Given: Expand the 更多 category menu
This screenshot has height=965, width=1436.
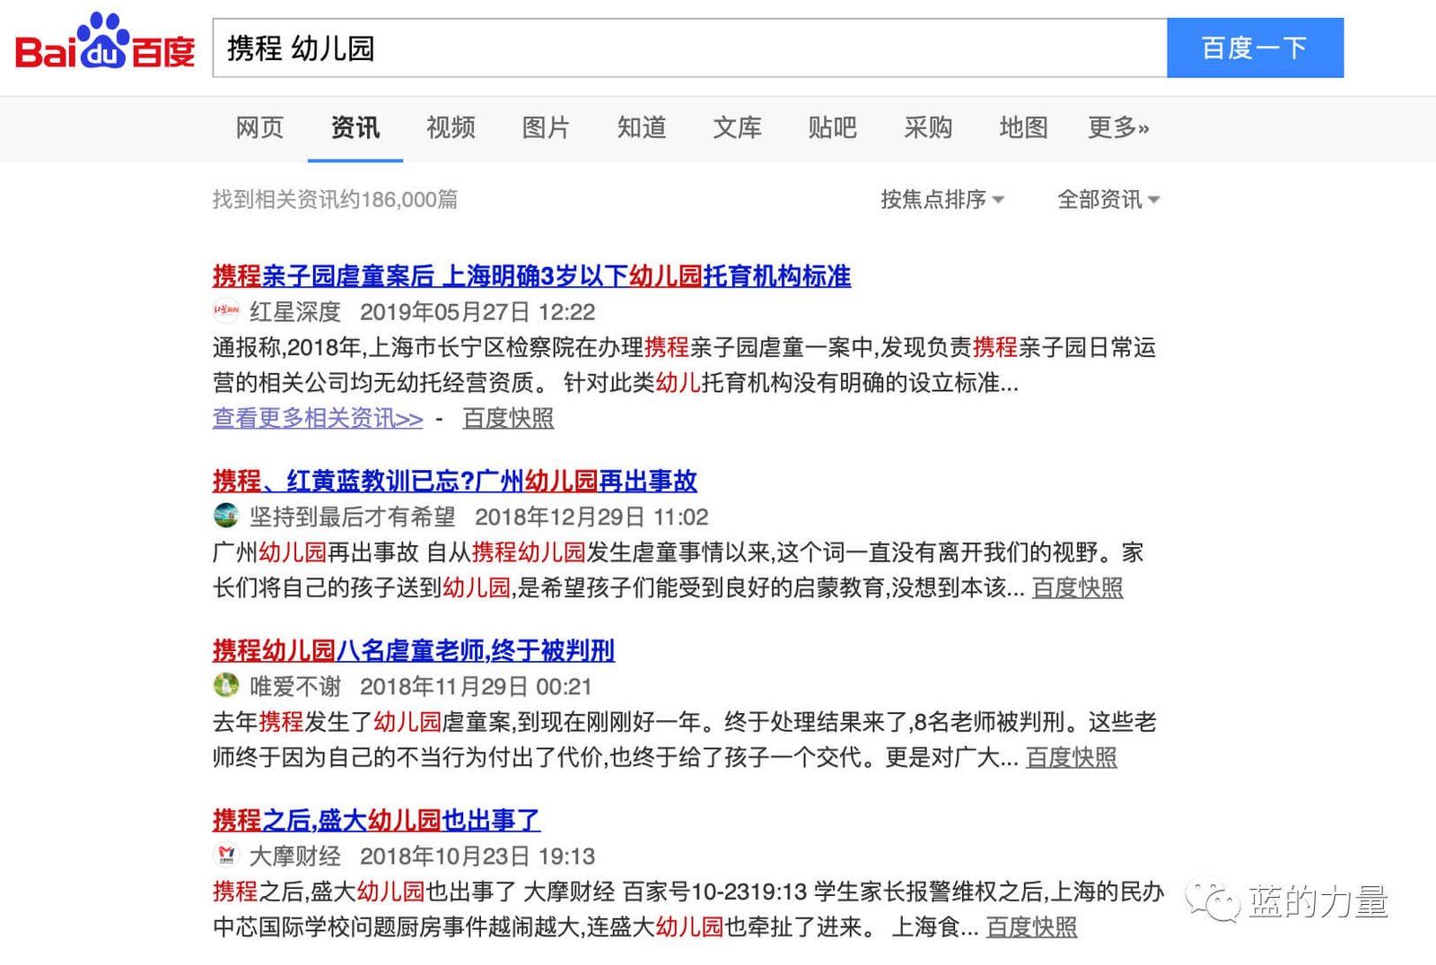Looking at the screenshot, I should pyautogui.click(x=1117, y=127).
